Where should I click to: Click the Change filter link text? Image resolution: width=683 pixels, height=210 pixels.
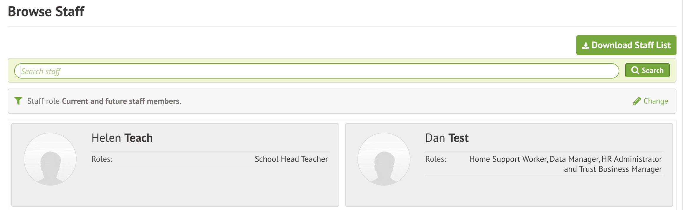click(656, 101)
